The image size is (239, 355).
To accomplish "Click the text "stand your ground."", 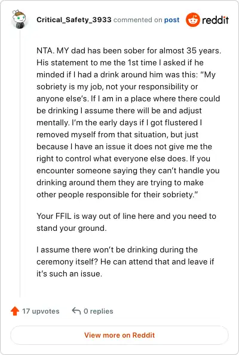I will (x=72, y=228).
